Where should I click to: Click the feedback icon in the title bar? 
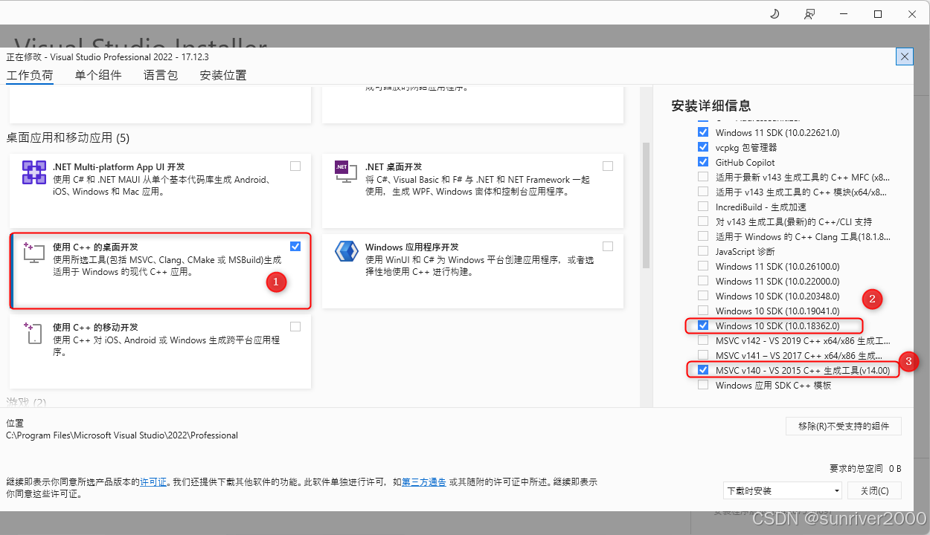point(809,14)
